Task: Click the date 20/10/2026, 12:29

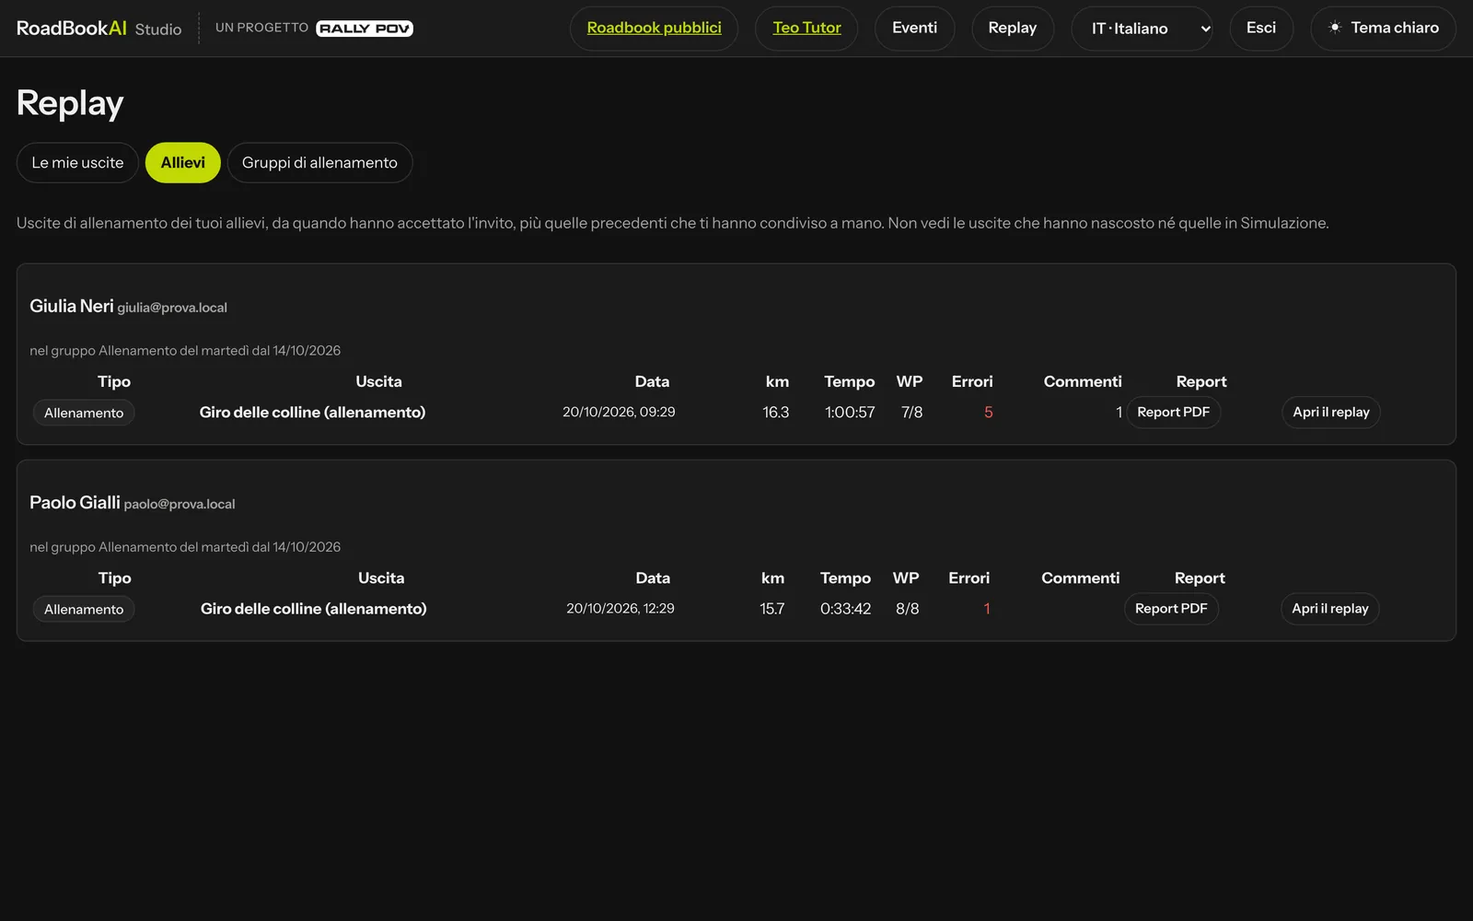Action: (621, 609)
